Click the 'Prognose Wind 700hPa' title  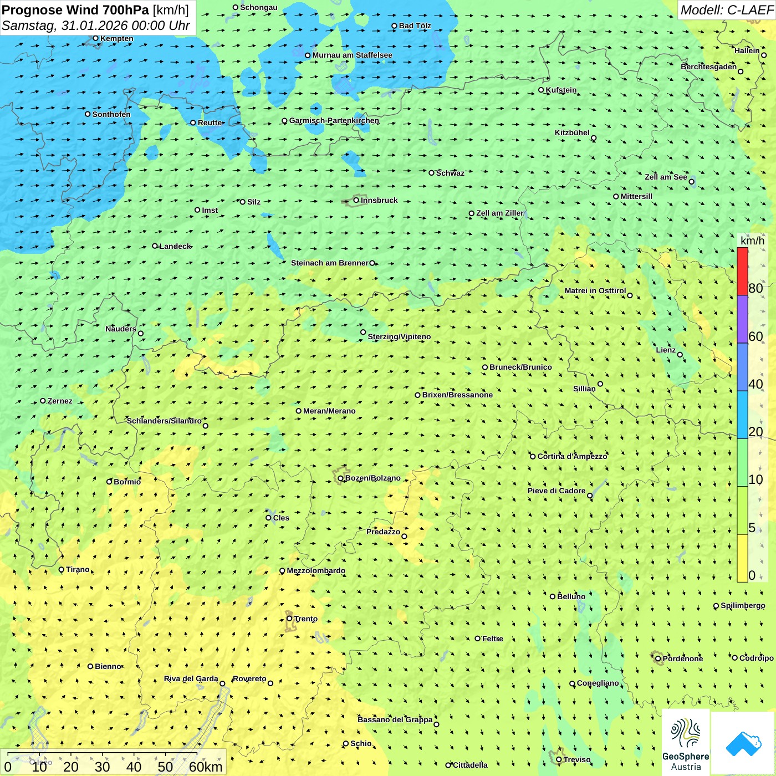75,10
